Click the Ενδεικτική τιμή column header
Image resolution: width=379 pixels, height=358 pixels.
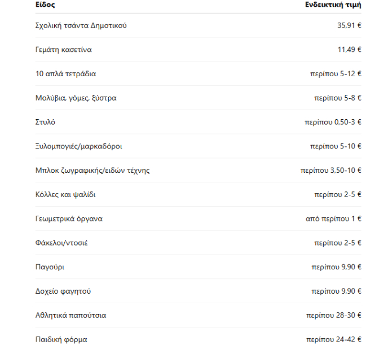point(333,5)
